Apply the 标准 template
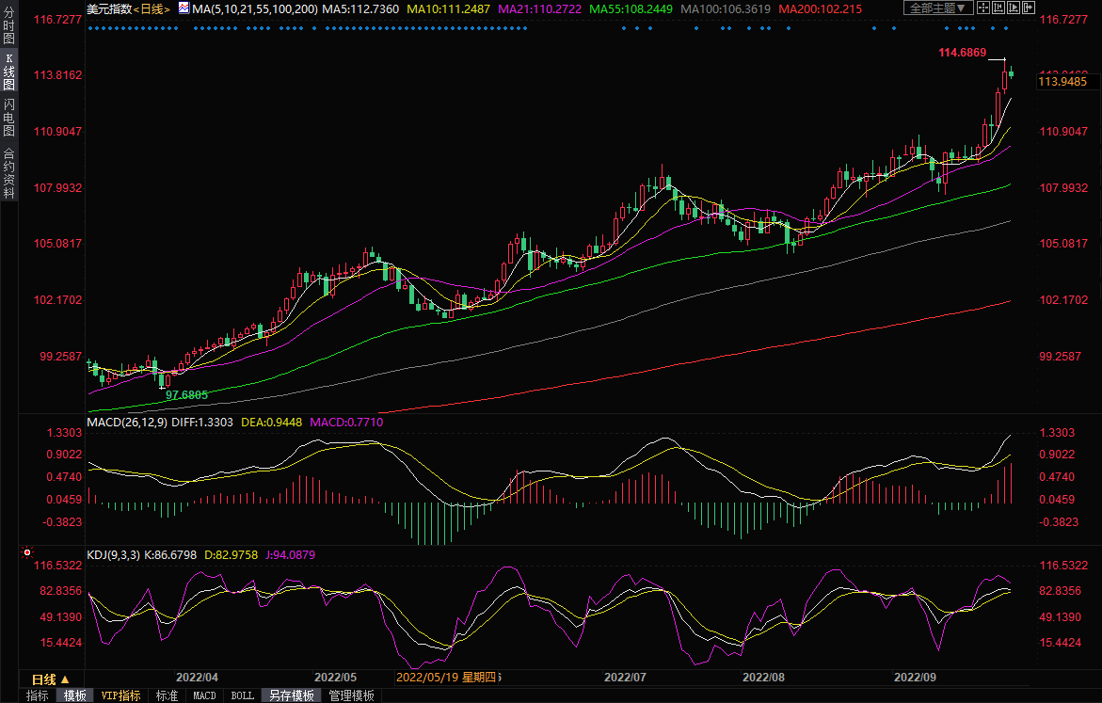Viewport: 1102px width, 703px height. (x=167, y=695)
